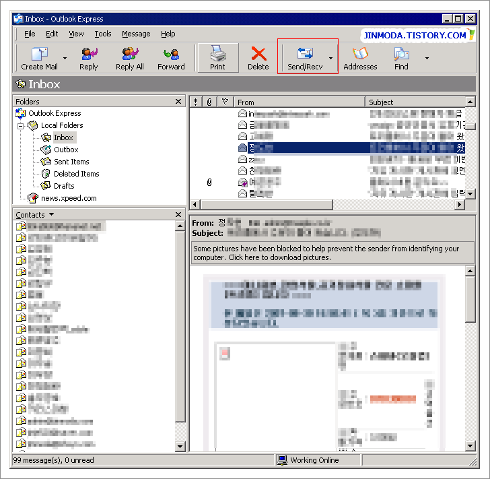490x479 pixels.
Task: Open the File menu
Action: [x=30, y=34]
